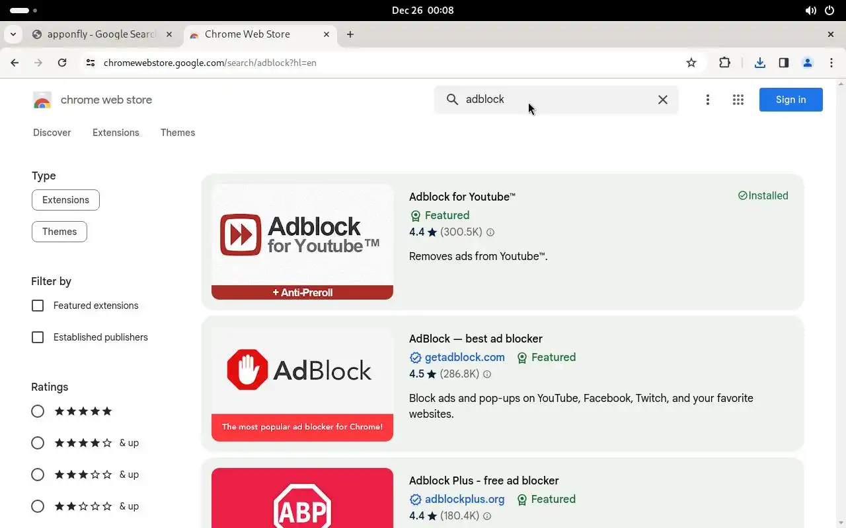The image size is (846, 528).
Task: Open site information icon in address bar
Action: pos(91,63)
